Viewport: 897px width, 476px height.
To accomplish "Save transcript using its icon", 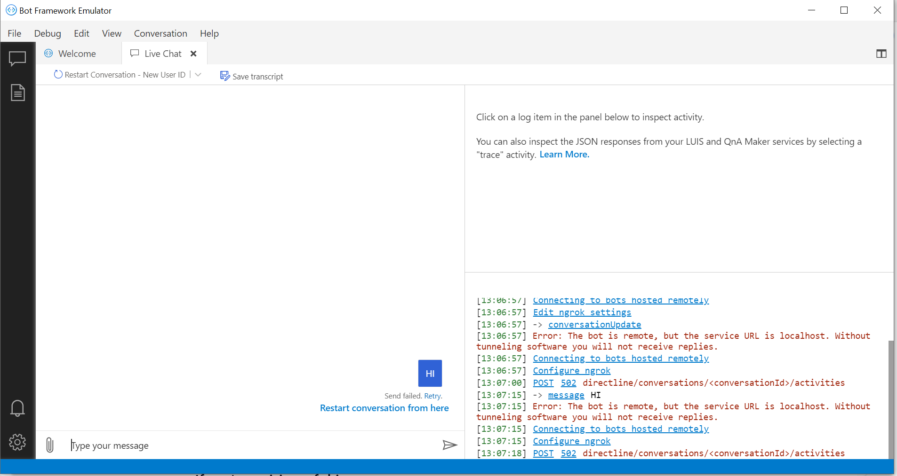I will [x=225, y=75].
